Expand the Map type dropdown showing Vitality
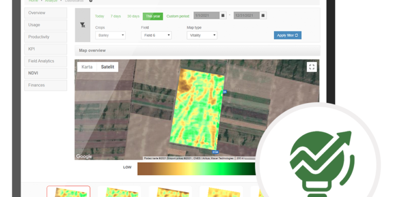The width and height of the screenshot is (395, 197). [x=202, y=35]
